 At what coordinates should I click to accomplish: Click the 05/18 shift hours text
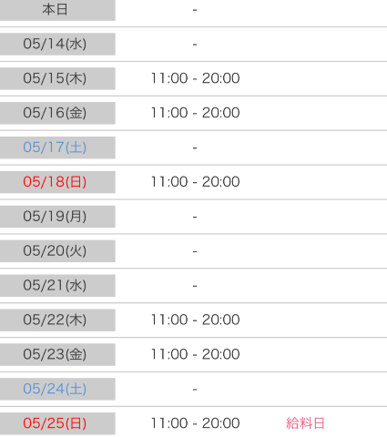pos(196,182)
